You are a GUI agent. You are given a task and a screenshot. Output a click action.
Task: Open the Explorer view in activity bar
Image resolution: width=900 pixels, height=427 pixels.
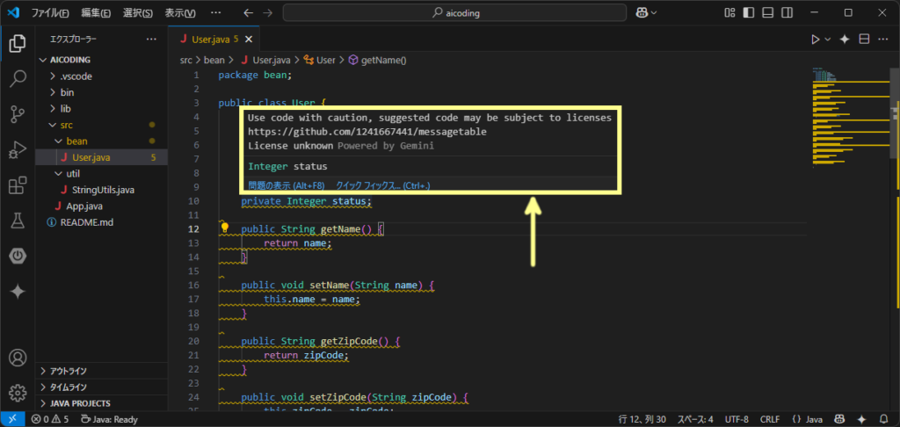[x=18, y=43]
